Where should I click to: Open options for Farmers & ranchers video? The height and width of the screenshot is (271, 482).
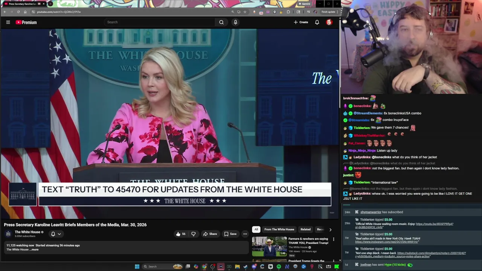click(334, 239)
